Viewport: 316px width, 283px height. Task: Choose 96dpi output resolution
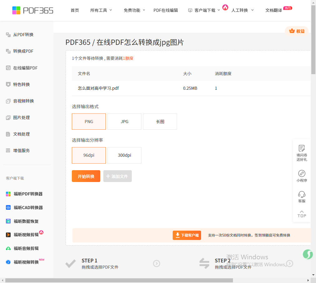[89, 155]
